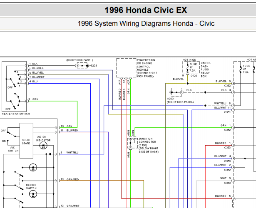Click the diode symbol left of pin 3 WHT/BLU
Screen dimensions: 256x208
click(x=50, y=154)
